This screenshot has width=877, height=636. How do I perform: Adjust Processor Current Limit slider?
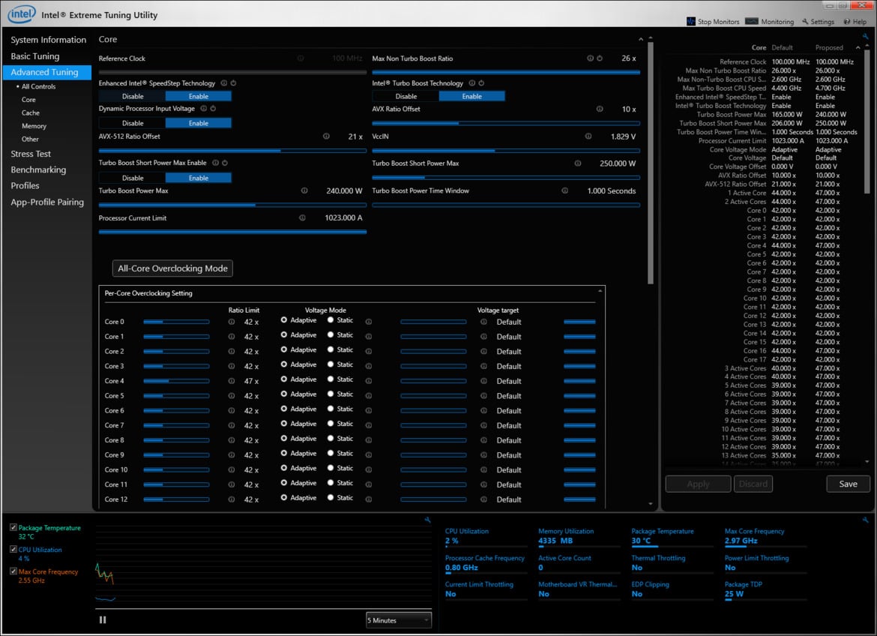click(x=232, y=232)
